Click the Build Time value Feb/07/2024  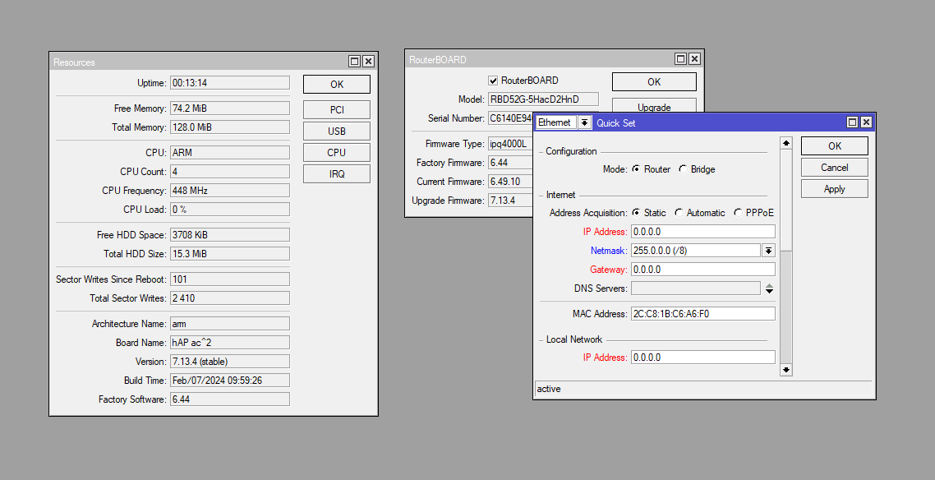229,381
